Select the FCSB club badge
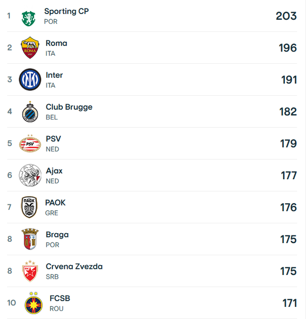This screenshot has width=306, height=319. click(x=34, y=303)
